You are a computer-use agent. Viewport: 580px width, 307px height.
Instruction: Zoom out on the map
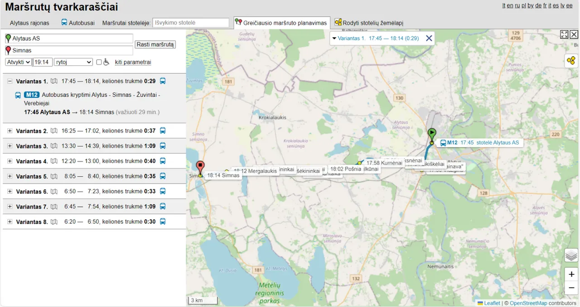pos(571,288)
